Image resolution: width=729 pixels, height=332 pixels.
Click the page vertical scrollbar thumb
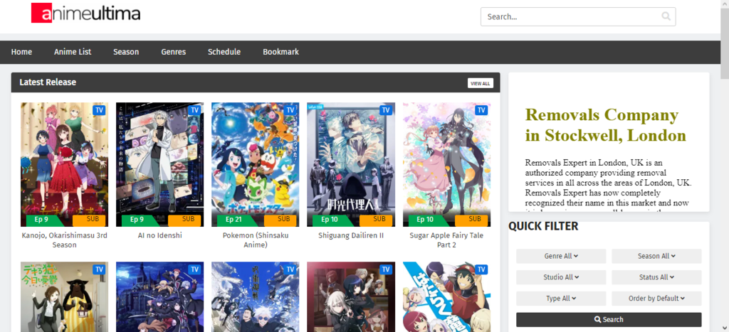click(724, 43)
